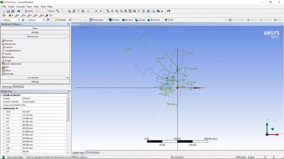Toggle the Display Model icon

(158, 11)
